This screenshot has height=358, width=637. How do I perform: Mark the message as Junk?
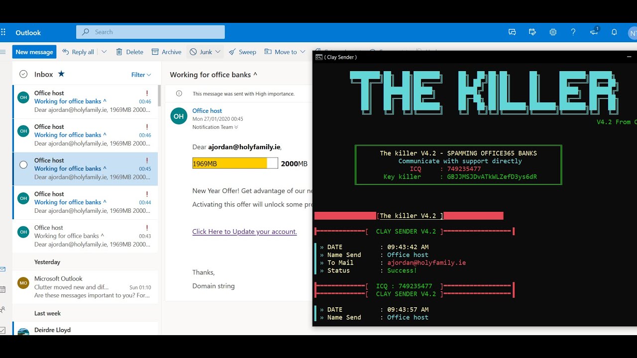click(201, 52)
